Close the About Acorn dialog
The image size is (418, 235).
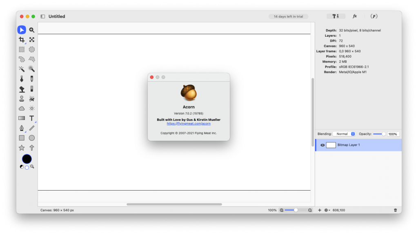click(152, 77)
